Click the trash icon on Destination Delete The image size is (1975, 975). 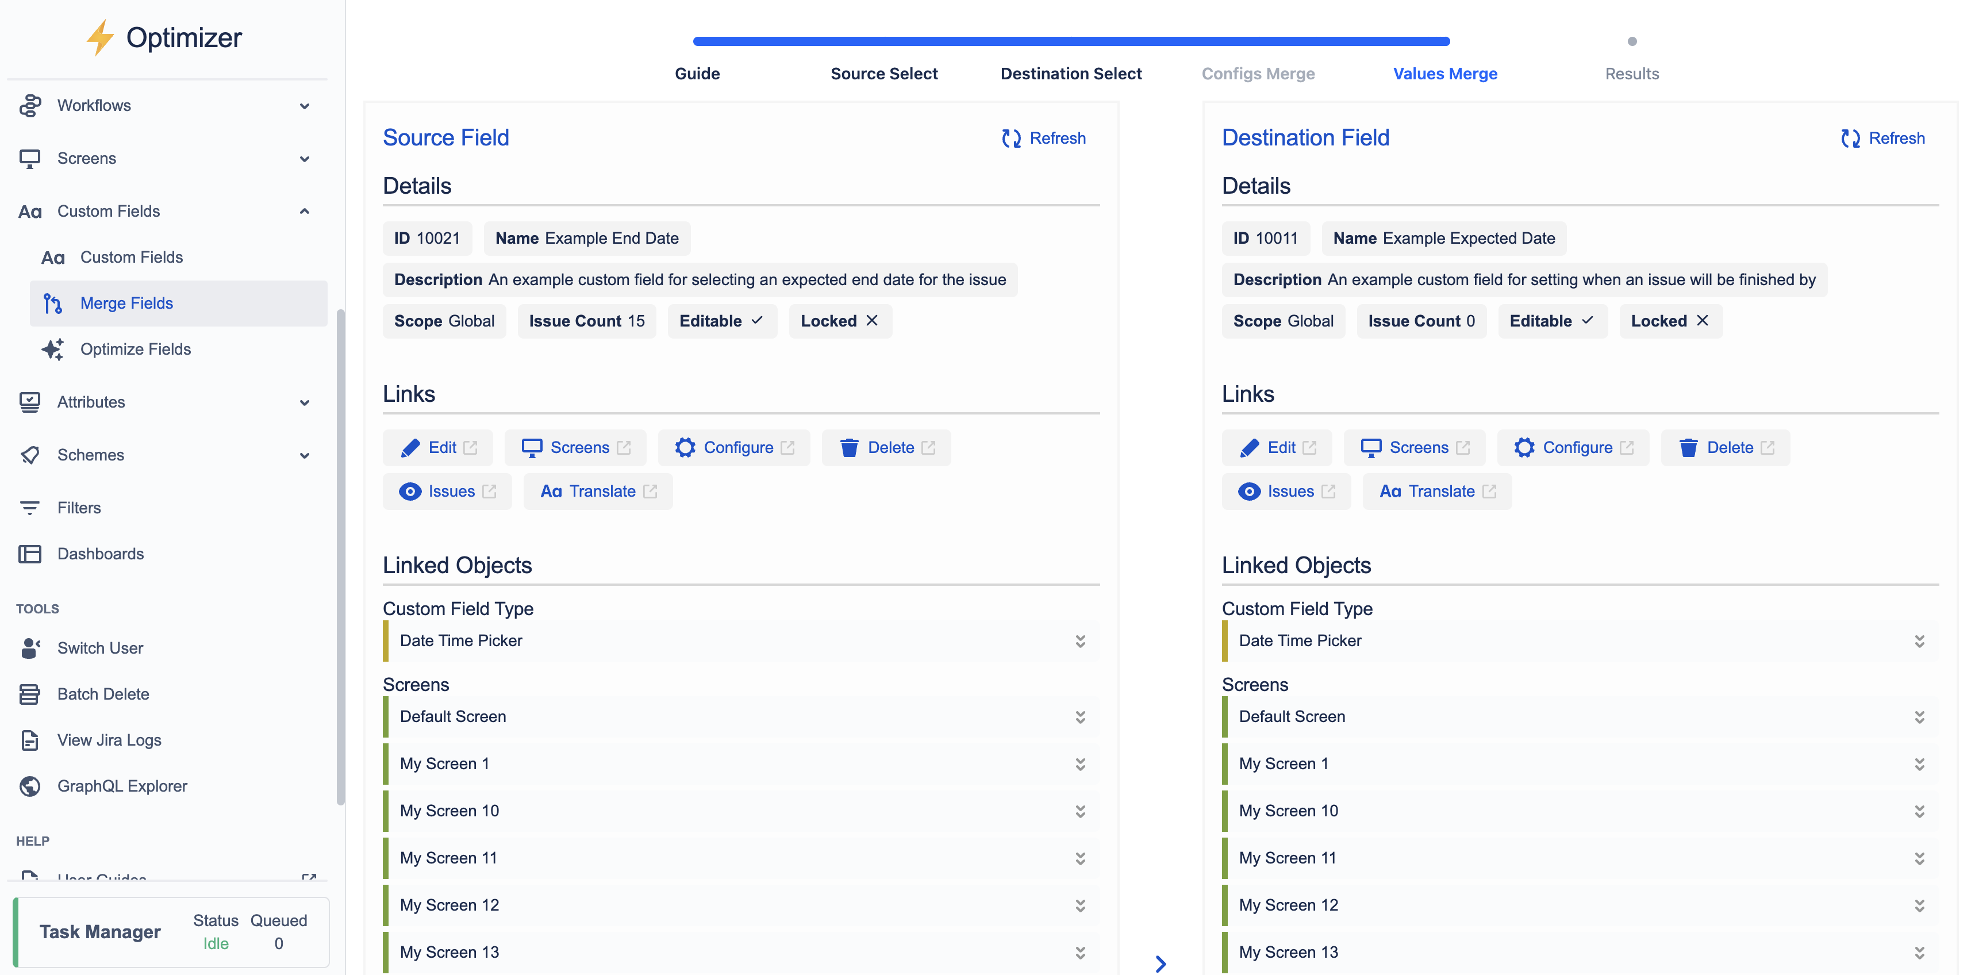[1688, 448]
